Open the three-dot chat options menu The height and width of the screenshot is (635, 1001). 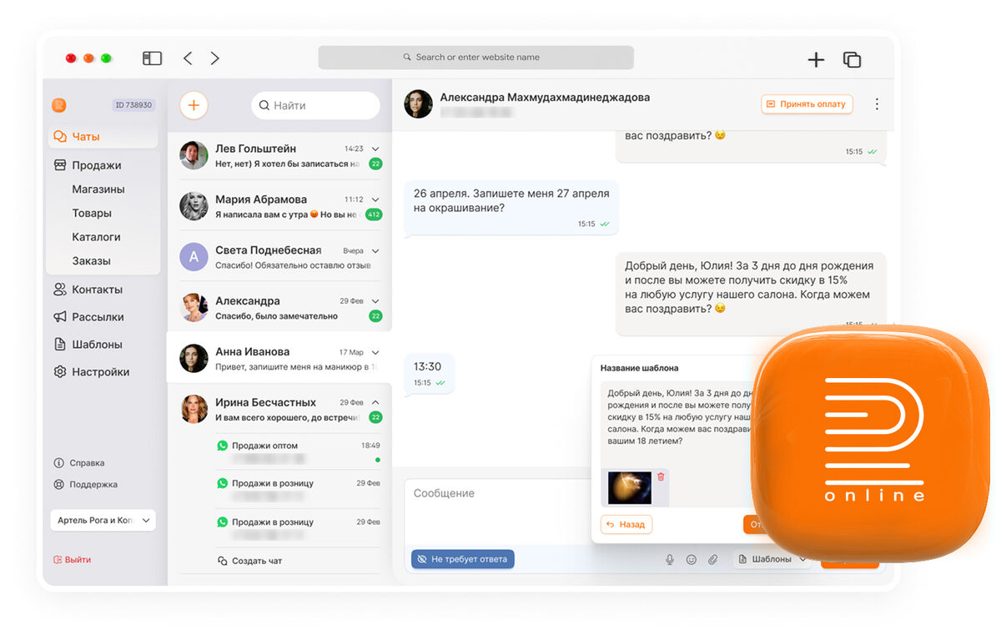coord(876,104)
